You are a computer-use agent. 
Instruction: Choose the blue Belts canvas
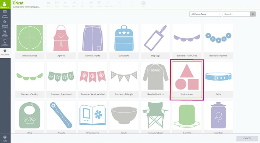click(x=218, y=79)
